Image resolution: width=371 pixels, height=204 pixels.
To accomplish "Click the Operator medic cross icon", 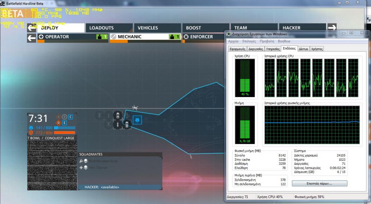I will click(x=41, y=36).
